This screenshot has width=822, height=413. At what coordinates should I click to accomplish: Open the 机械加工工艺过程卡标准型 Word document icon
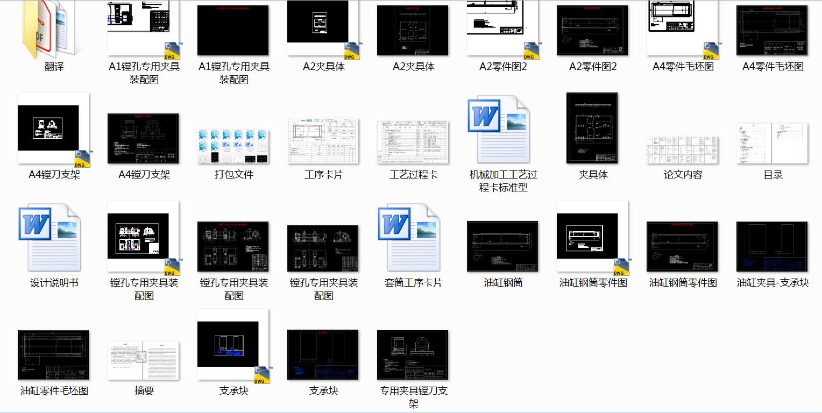tap(499, 130)
